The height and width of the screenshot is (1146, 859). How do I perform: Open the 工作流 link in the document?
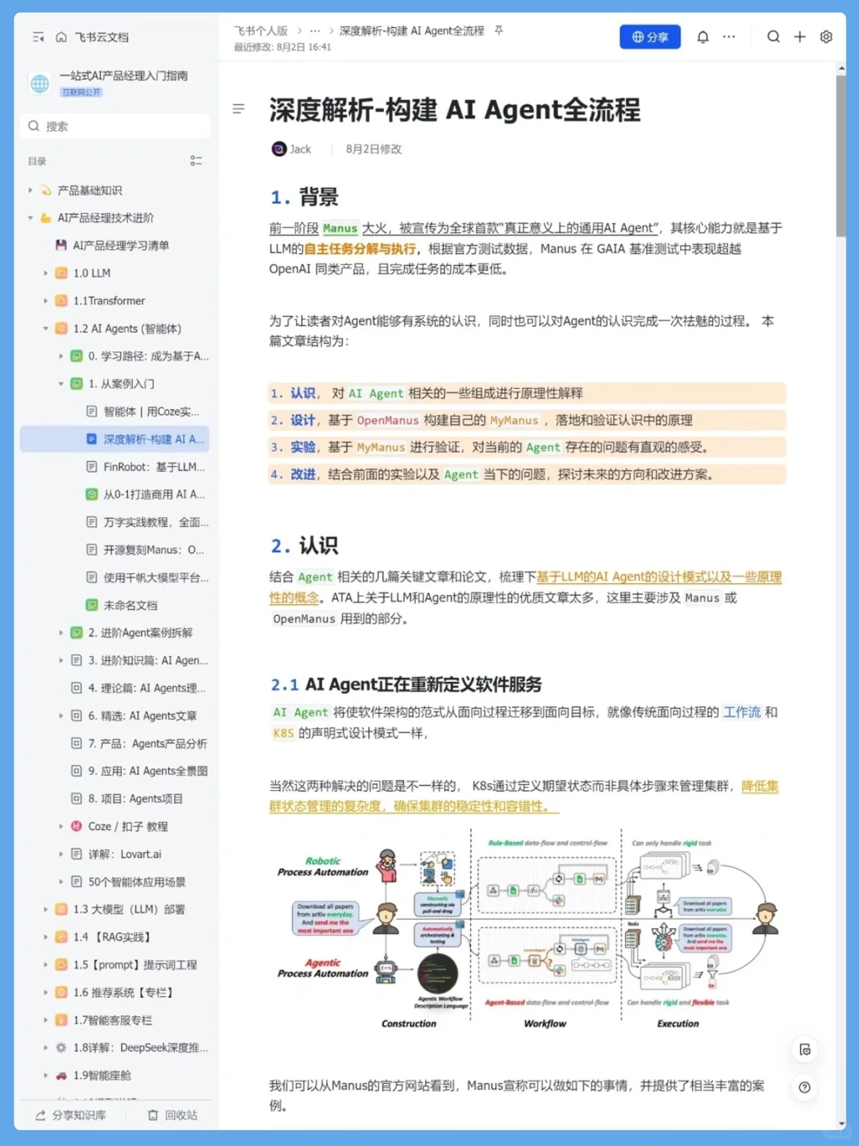(742, 712)
